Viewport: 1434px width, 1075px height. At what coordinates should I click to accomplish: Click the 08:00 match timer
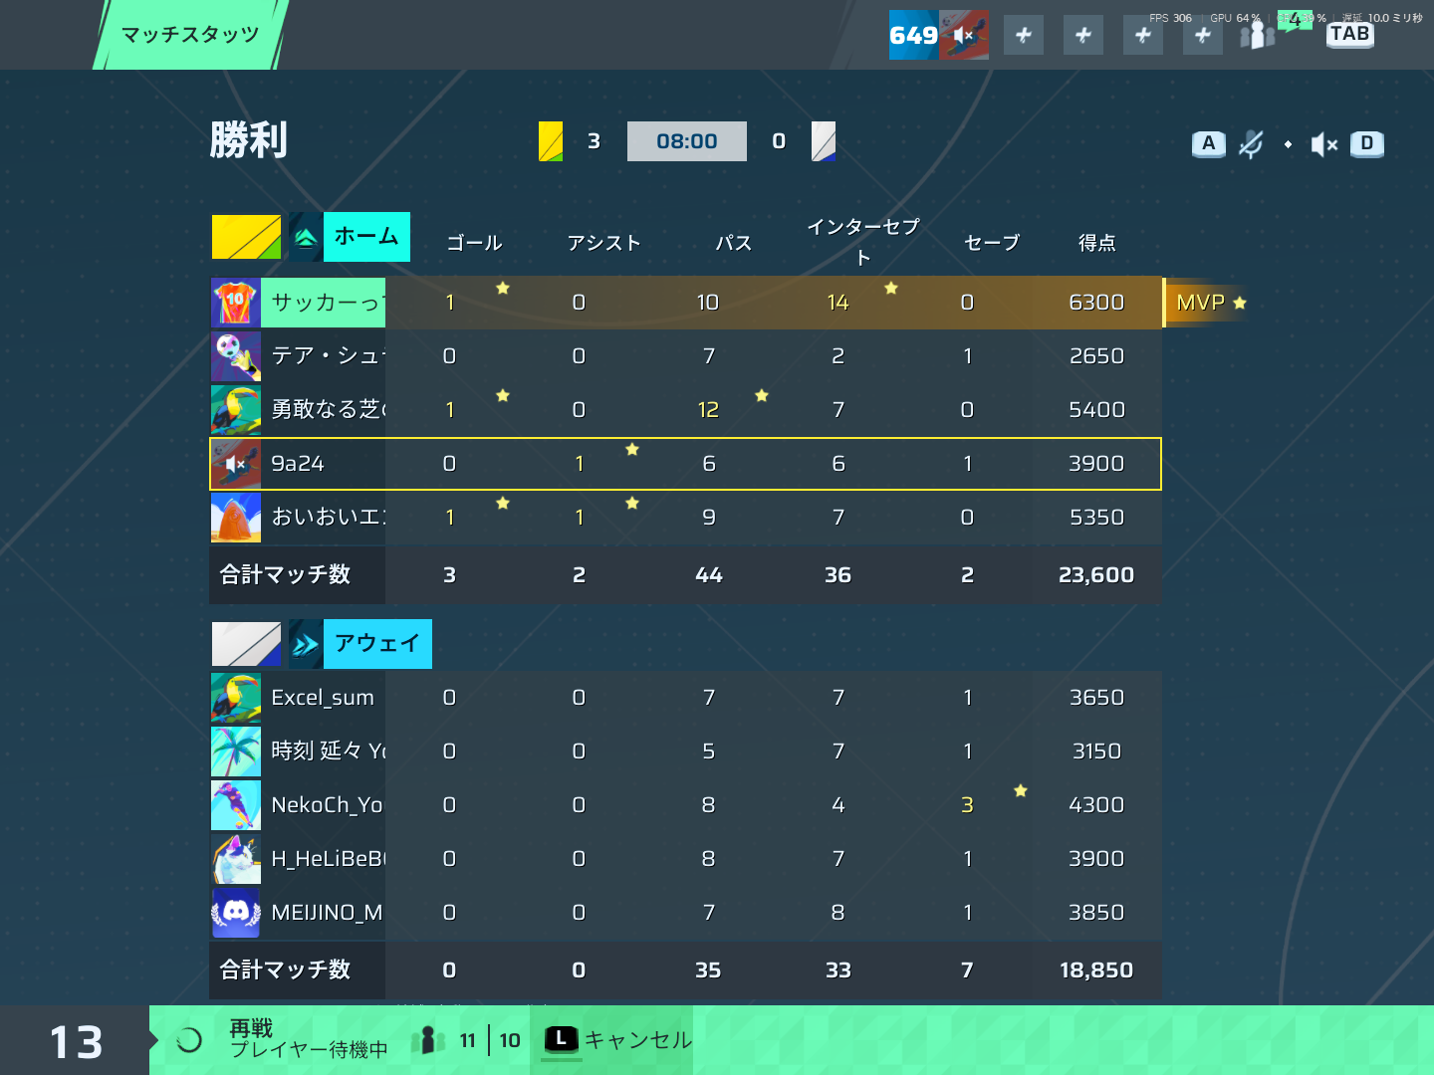pos(687,141)
